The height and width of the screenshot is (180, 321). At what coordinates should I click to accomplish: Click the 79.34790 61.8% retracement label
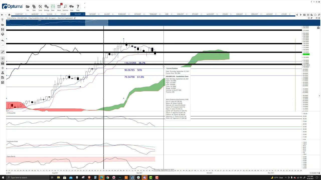click(134, 77)
